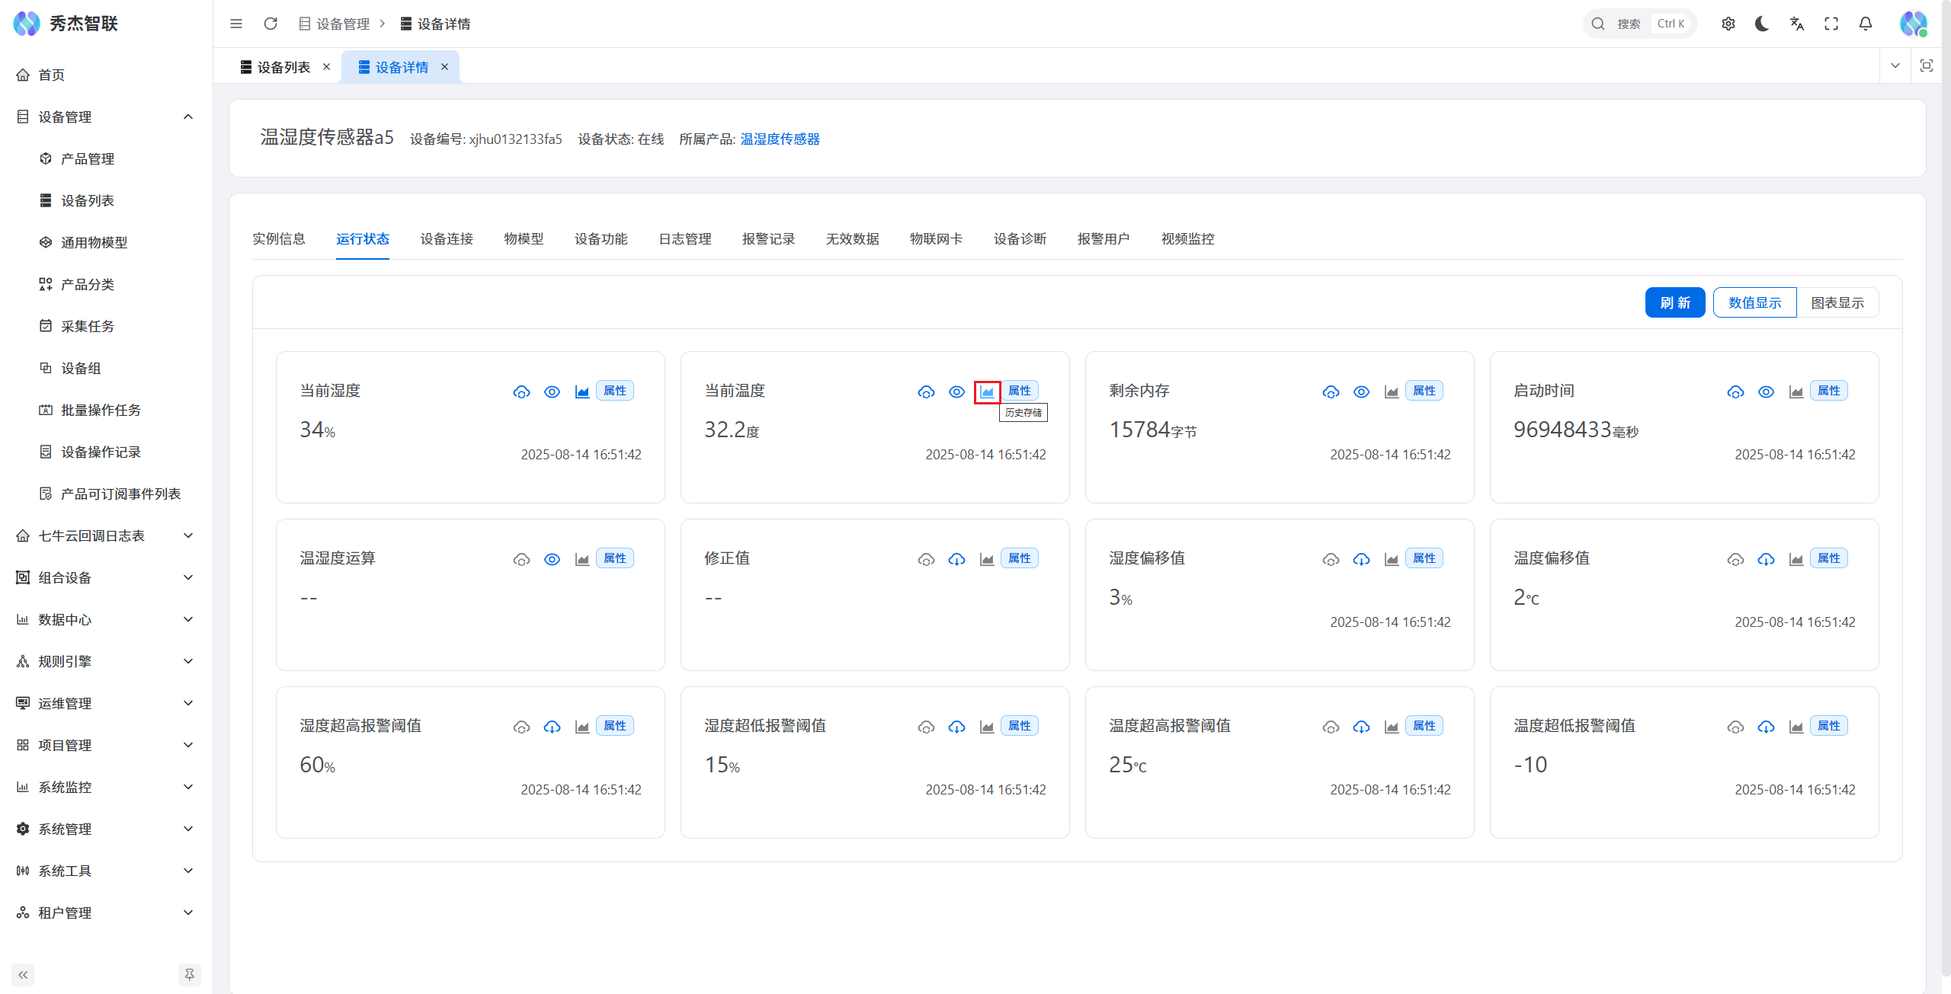Open history chart icon on 当前湿度 card
This screenshot has width=1951, height=994.
(582, 392)
